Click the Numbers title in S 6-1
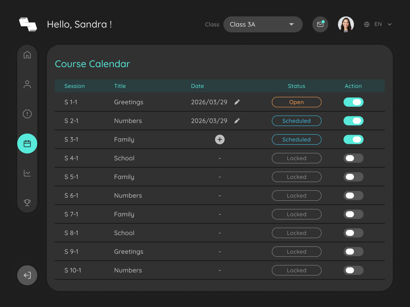410x307 pixels. point(128,195)
